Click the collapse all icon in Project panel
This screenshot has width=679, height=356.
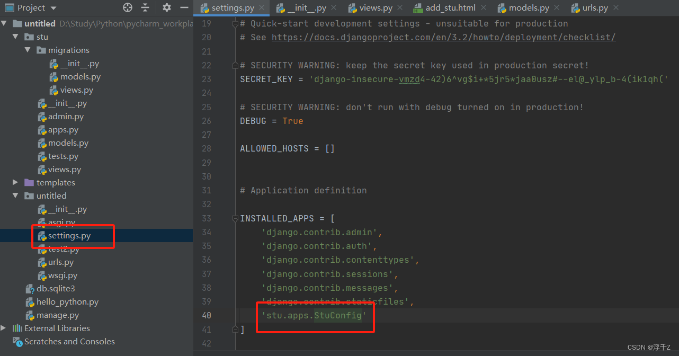coord(145,7)
